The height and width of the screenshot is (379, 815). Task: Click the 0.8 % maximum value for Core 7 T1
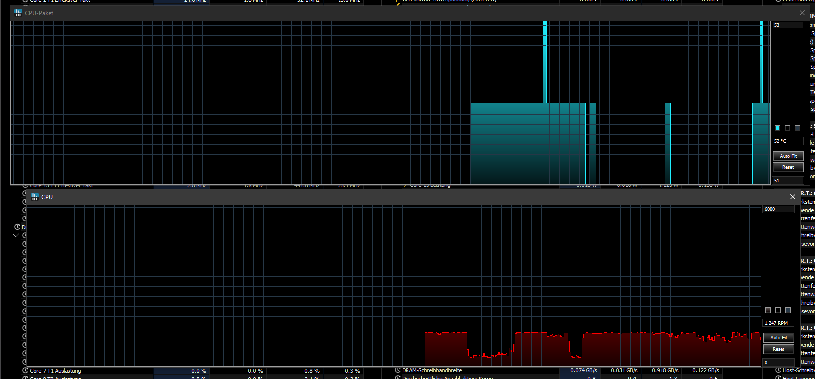point(312,371)
